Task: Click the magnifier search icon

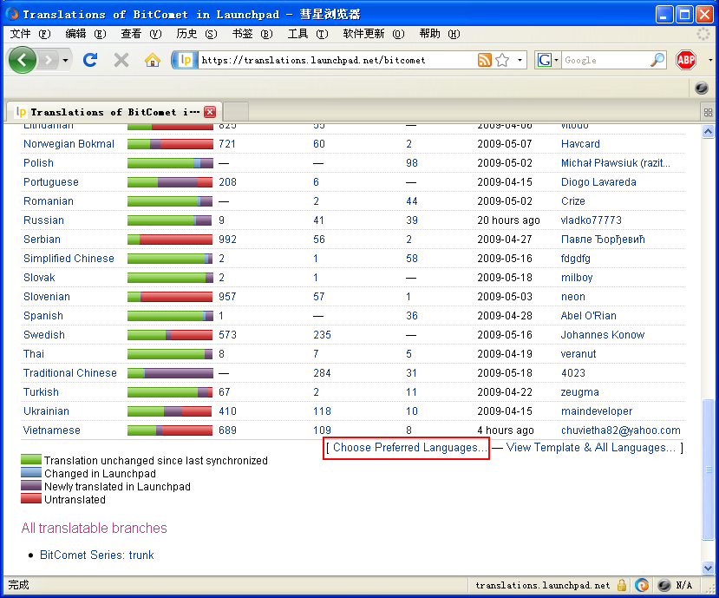Action: coord(657,60)
